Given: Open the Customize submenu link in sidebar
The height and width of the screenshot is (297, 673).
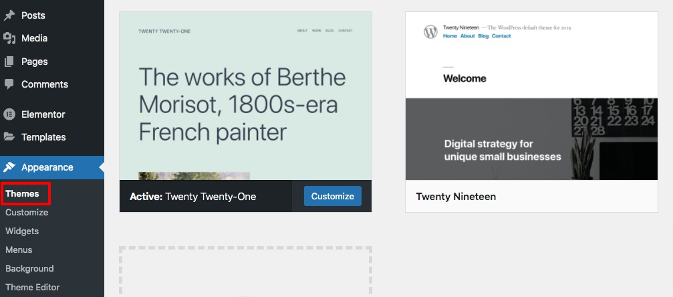Looking at the screenshot, I should click(x=27, y=212).
